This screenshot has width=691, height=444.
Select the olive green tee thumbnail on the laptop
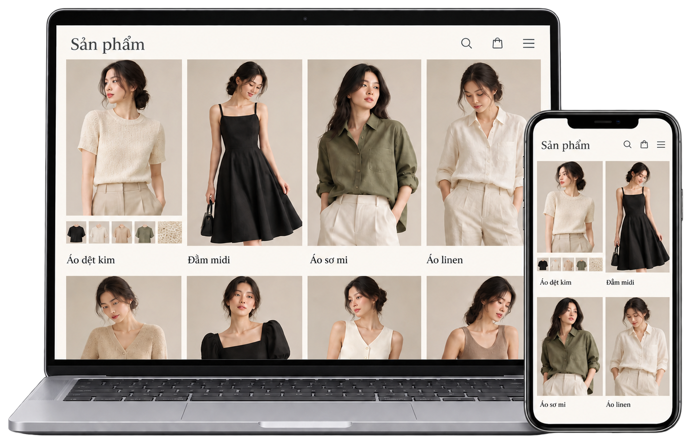pyautogui.click(x=145, y=232)
